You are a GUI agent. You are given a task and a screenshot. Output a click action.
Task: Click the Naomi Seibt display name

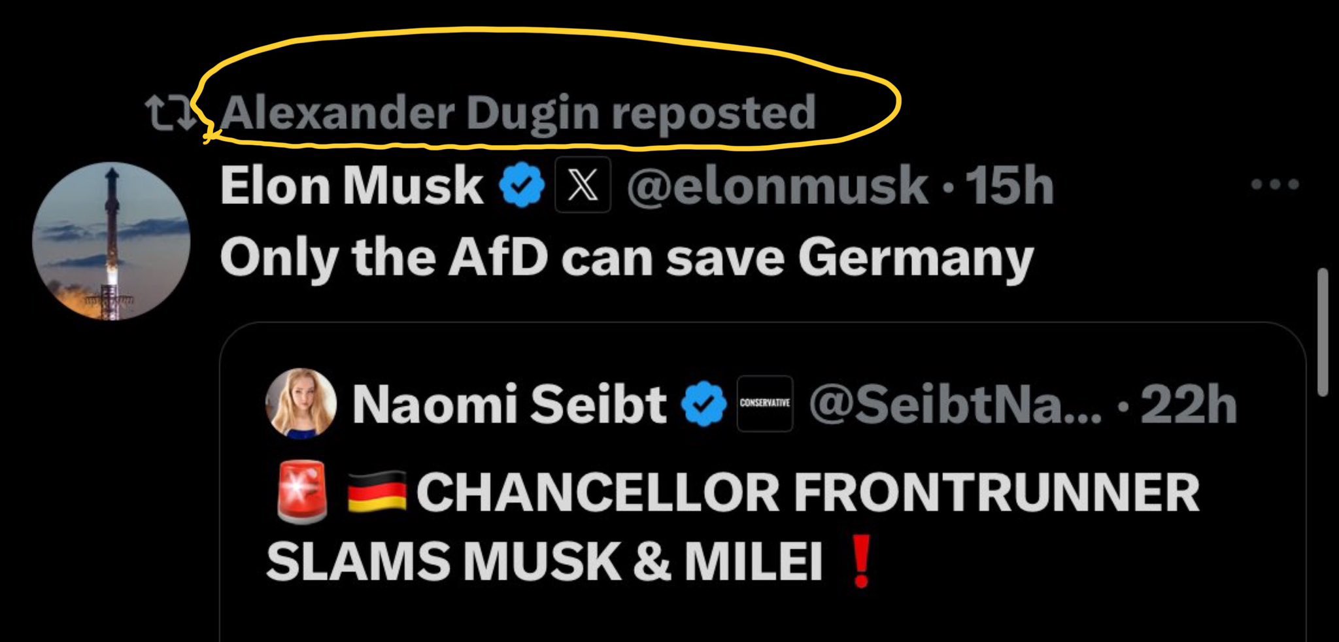[x=509, y=404]
